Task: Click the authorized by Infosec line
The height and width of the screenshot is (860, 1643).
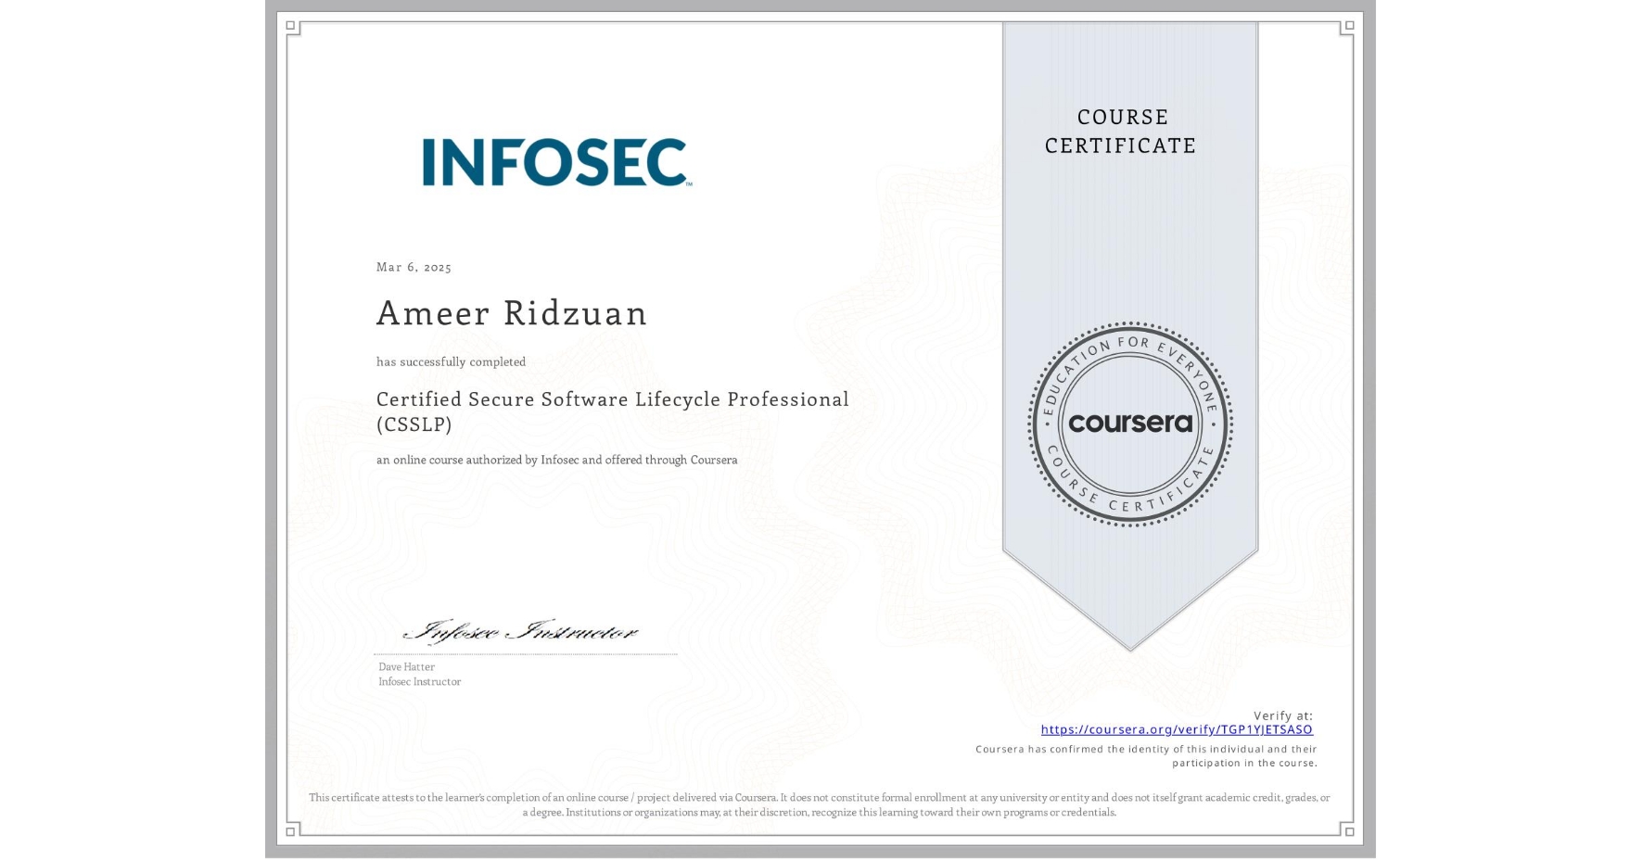Action: 556,459
